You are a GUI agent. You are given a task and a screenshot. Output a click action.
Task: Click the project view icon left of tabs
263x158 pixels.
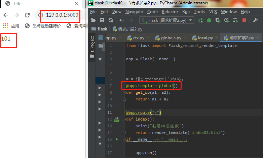coord(101,38)
